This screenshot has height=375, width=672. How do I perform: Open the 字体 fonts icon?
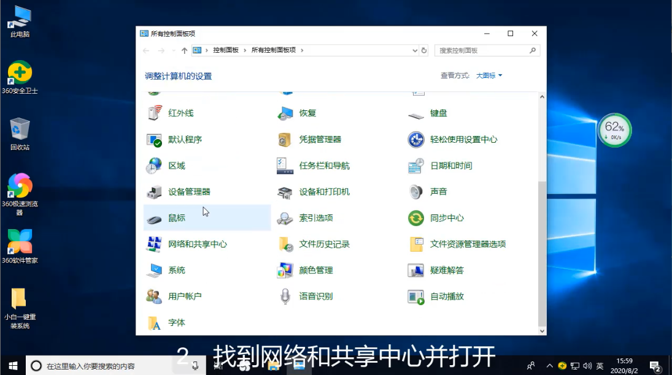pyautogui.click(x=153, y=323)
